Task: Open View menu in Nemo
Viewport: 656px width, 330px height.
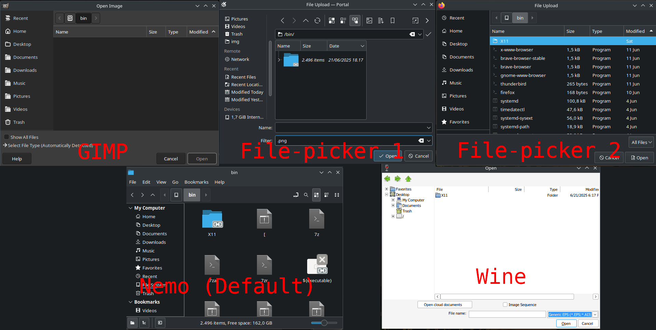Action: (161, 182)
